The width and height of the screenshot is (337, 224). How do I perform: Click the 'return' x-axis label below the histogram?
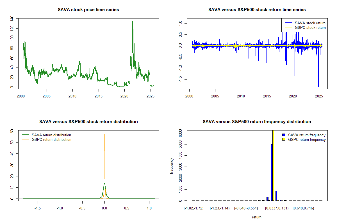pos(257,217)
